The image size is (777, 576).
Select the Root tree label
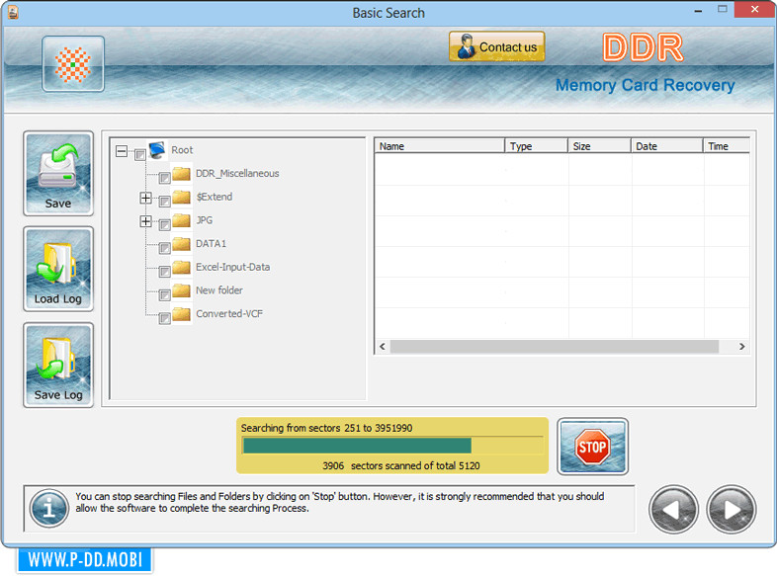click(182, 150)
